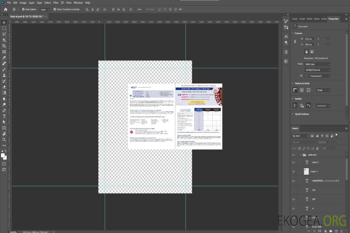Open the 16 Bits/Channel dropdown
350x233 pixels.
[x=317, y=70]
